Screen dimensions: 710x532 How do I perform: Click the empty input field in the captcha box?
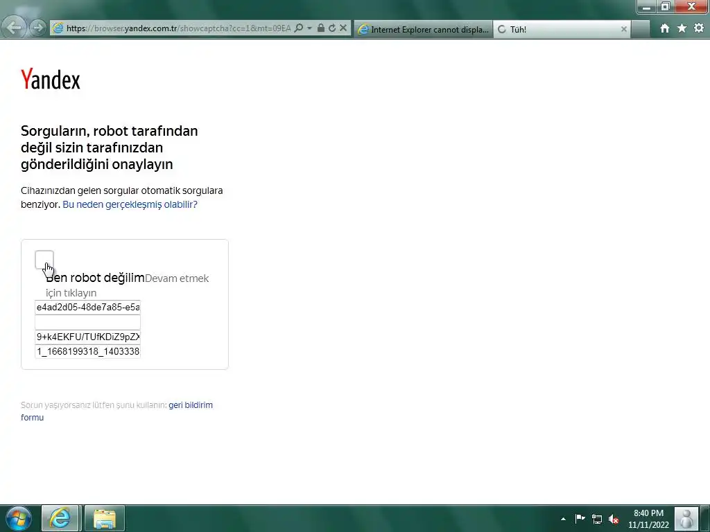coord(88,322)
